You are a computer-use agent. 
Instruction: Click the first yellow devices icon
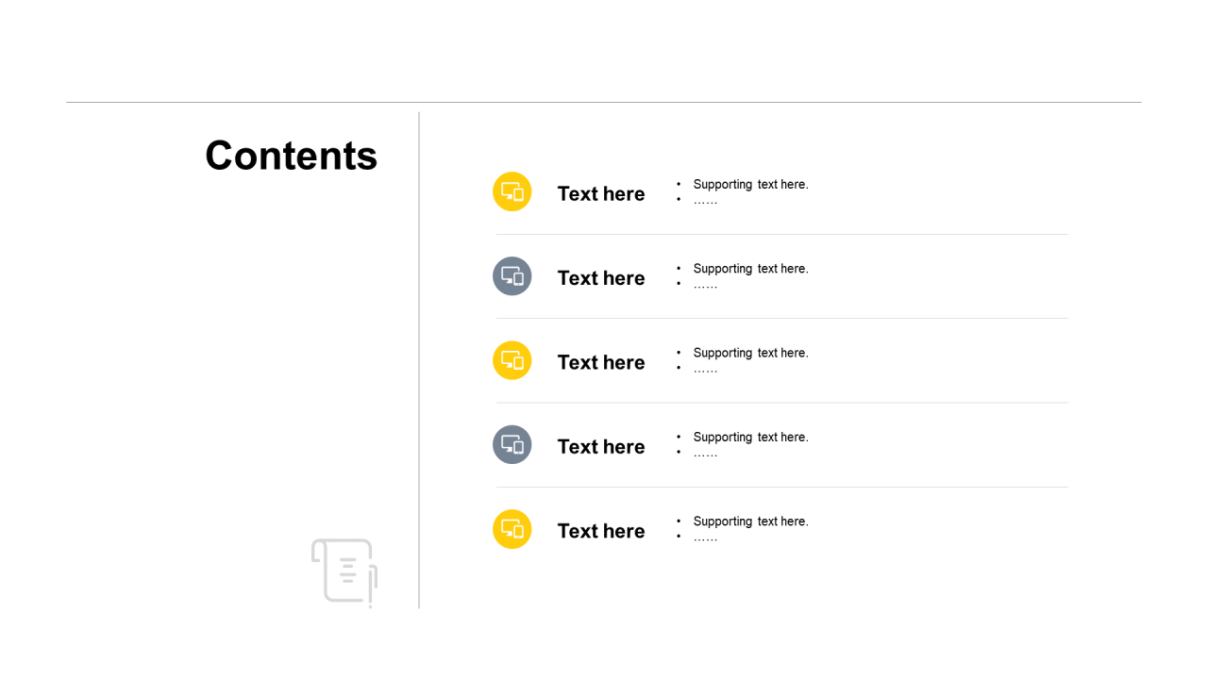512,191
